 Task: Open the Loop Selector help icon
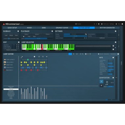[115, 42]
